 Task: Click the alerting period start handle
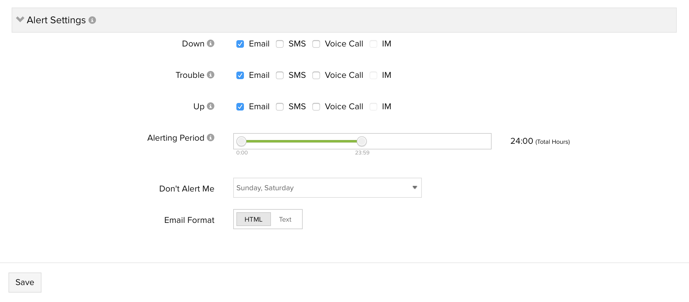(241, 141)
